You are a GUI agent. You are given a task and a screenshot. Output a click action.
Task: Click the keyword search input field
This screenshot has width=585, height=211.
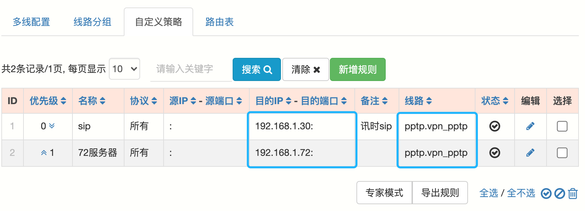[190, 69]
